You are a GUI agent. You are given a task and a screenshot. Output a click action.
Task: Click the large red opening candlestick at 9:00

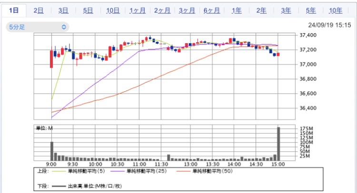tap(51, 59)
